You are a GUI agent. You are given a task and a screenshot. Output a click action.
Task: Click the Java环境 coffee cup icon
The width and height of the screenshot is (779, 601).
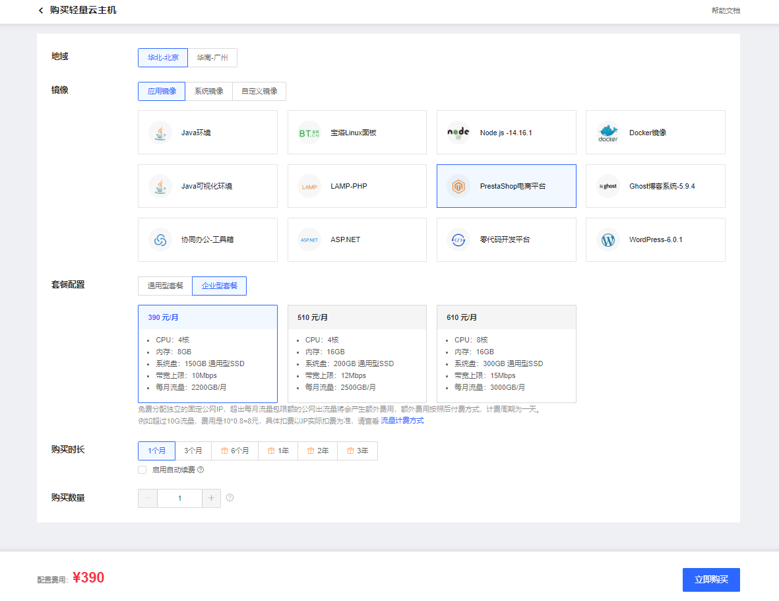pos(160,133)
